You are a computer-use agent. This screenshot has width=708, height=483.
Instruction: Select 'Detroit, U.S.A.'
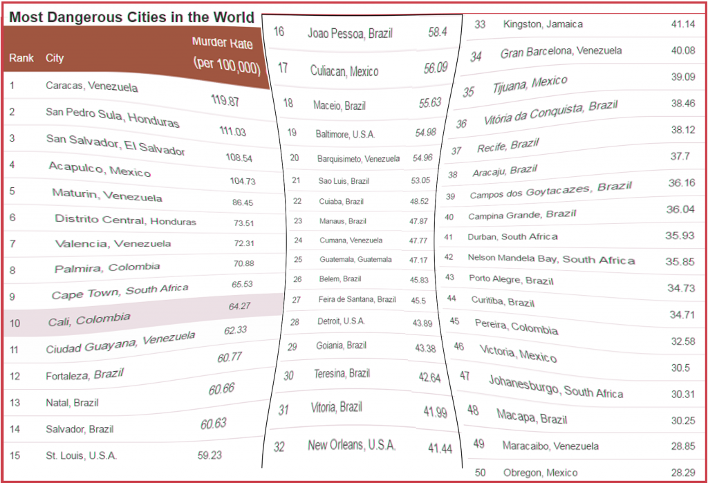[x=341, y=321]
